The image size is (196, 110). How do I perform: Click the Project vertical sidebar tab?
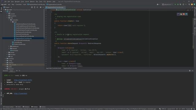pyautogui.click(x=1, y=9)
